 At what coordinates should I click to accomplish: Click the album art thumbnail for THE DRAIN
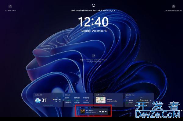83,112
